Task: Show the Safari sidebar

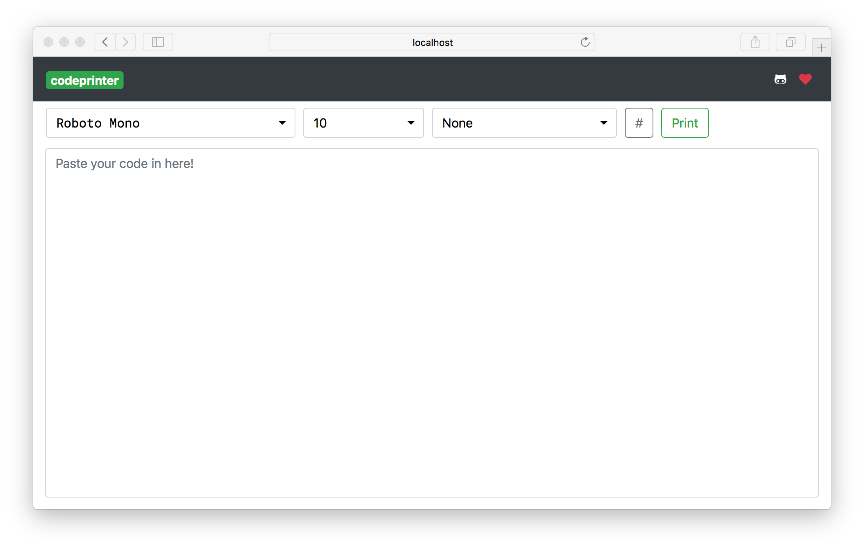Action: (x=158, y=42)
